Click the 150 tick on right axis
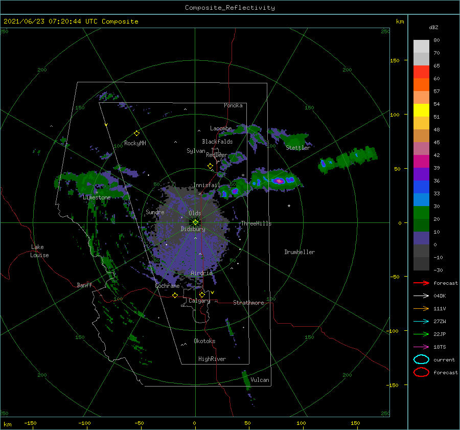The width and height of the screenshot is (460, 430). pyautogui.click(x=395, y=60)
